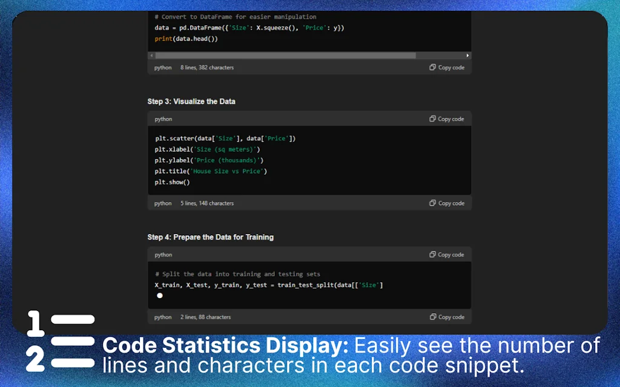Viewport: 620px width, 387px height.
Task: Click the right scroll arrow of the code block
Action: 466,55
